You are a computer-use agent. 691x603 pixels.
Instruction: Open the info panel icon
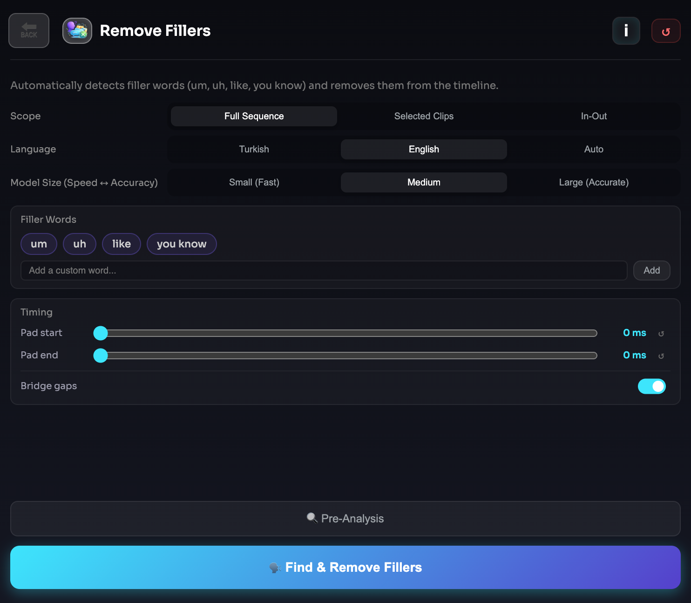pyautogui.click(x=626, y=31)
